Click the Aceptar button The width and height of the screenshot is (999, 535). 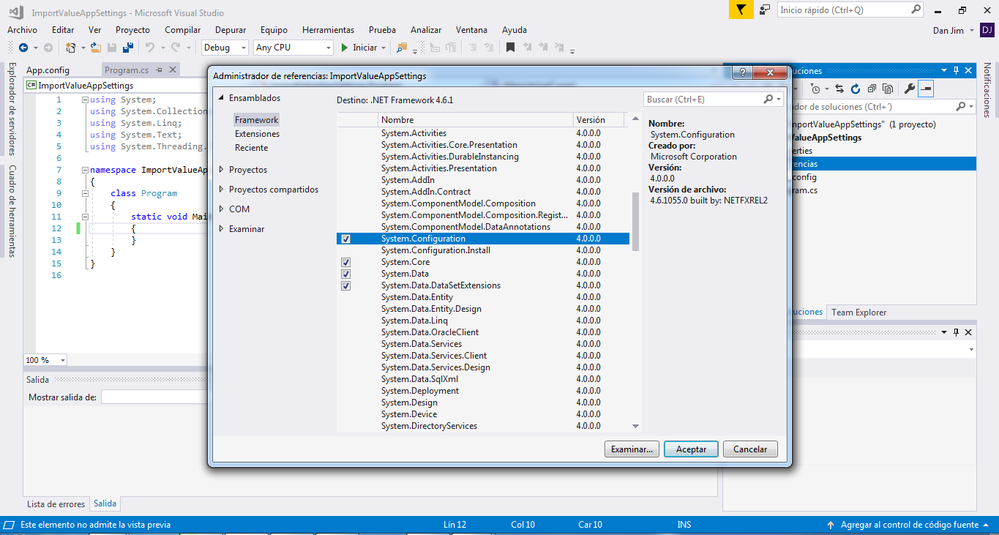691,449
